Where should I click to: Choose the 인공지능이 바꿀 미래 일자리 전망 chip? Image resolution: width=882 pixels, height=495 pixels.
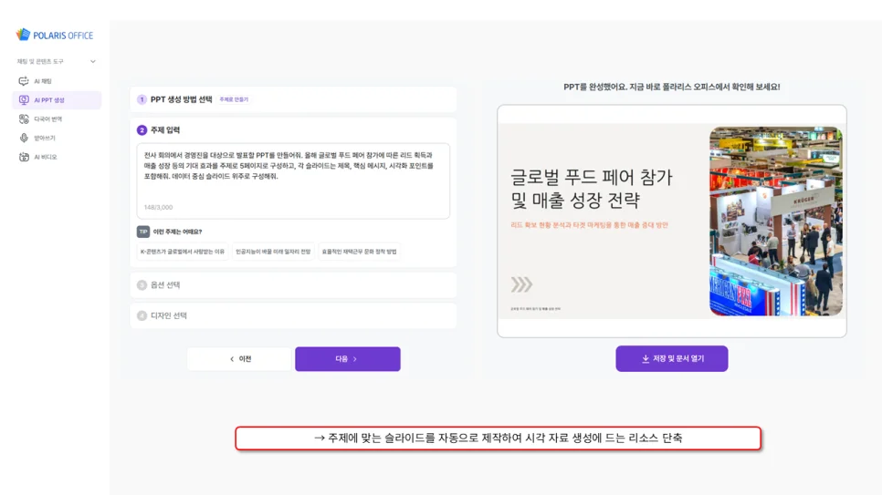pos(273,252)
